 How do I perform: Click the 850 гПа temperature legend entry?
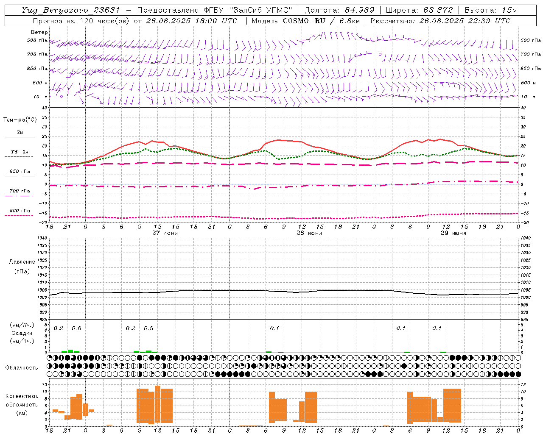click(20, 172)
